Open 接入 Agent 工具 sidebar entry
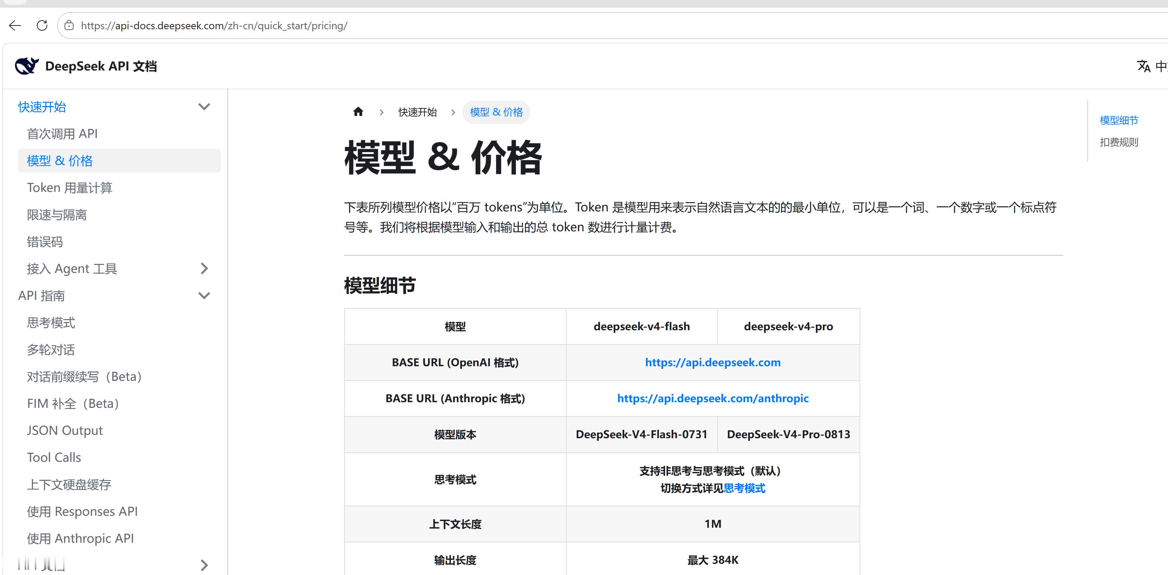This screenshot has width=1168, height=575. 72,268
